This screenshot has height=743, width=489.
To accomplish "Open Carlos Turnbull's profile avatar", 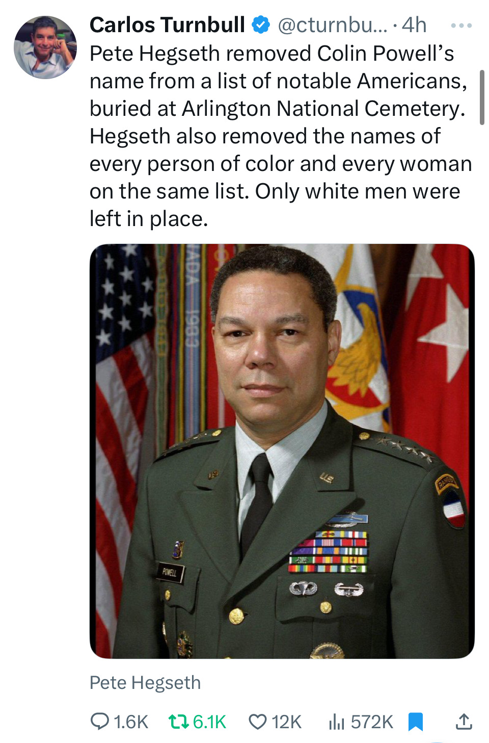I will point(45,47).
